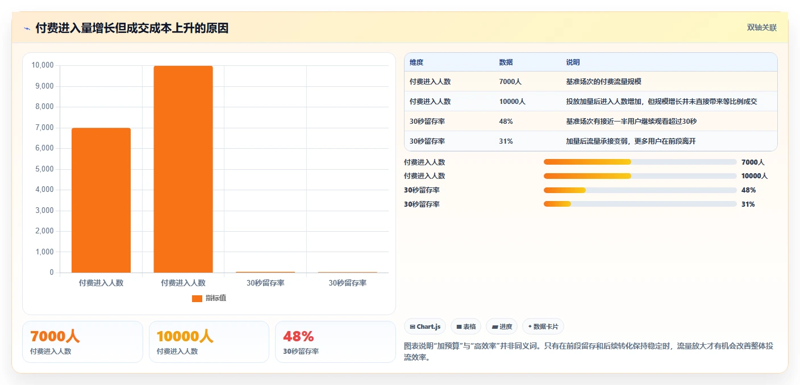Open the orange 7000人 data card
This screenshot has width=800, height=385.
pos(82,342)
